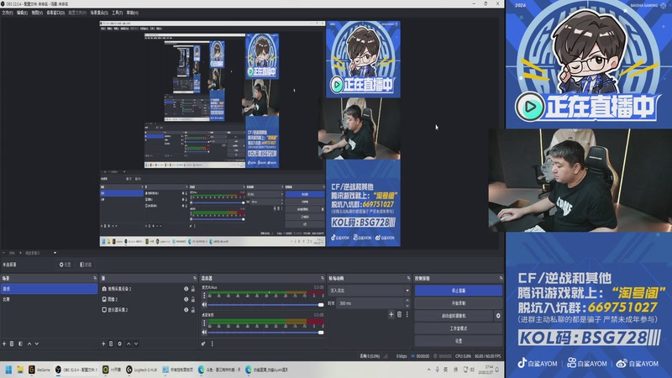This screenshot has height=378, width=672.
Task: Zoom in the preview with the plus icon
Action: 20,253
